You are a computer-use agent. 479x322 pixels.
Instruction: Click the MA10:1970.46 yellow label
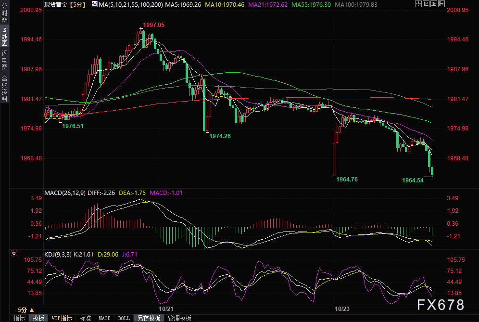pos(225,5)
